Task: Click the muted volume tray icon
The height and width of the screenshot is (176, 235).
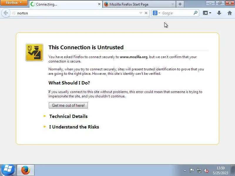Action: tap(206, 170)
